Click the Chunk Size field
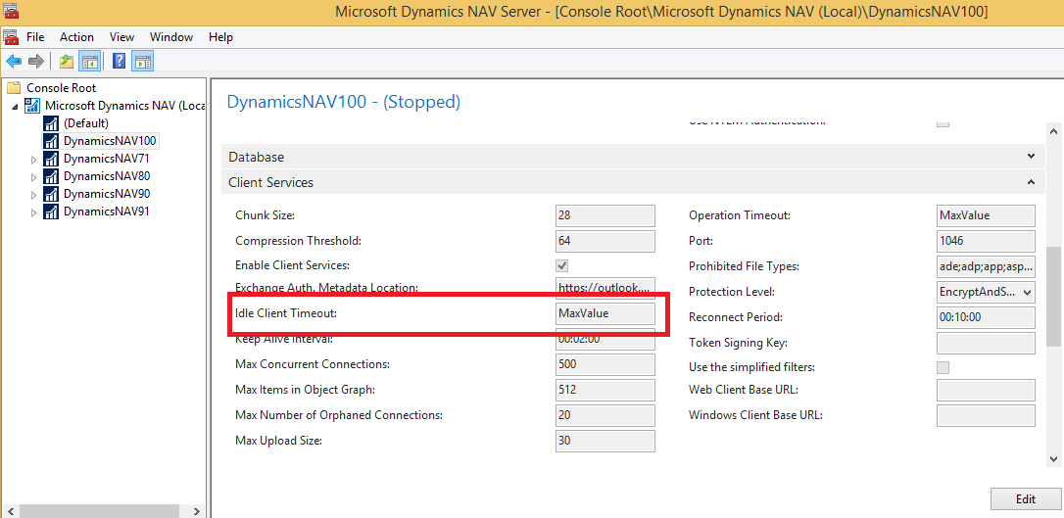Image resolution: width=1064 pixels, height=518 pixels. [x=605, y=215]
